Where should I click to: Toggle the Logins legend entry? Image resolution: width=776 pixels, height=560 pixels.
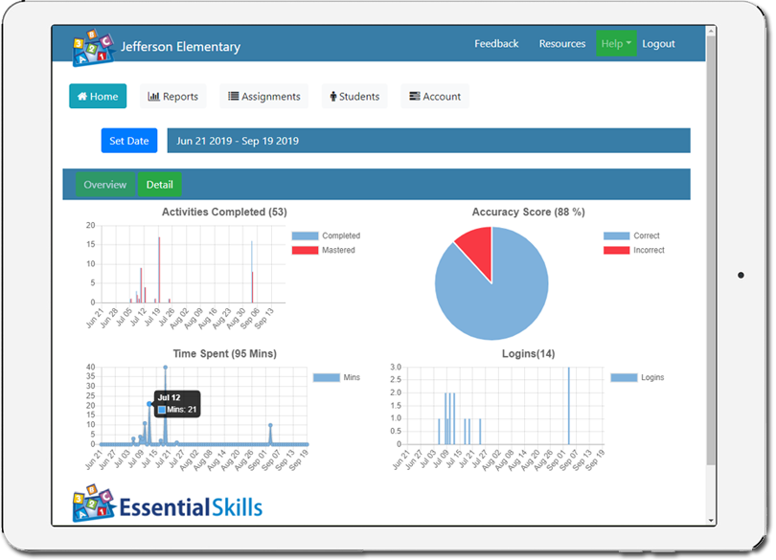645,377
